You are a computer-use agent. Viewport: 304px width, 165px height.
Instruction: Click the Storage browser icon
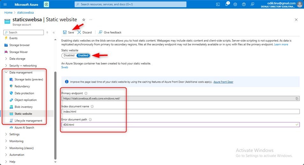tap(6, 45)
